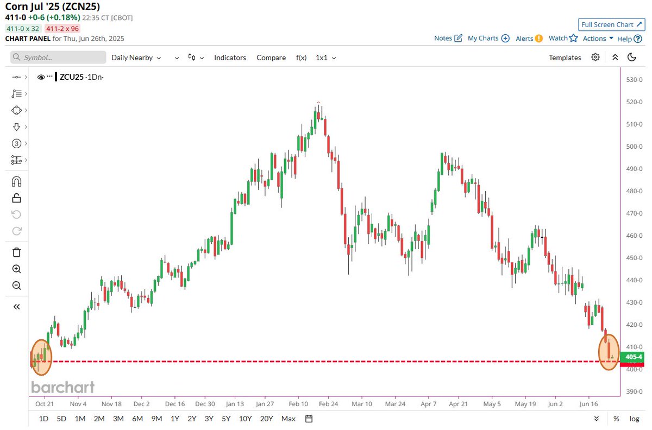This screenshot has height=430, width=652.
Task: Click the double chevron down at bottom
Action: coord(597,419)
